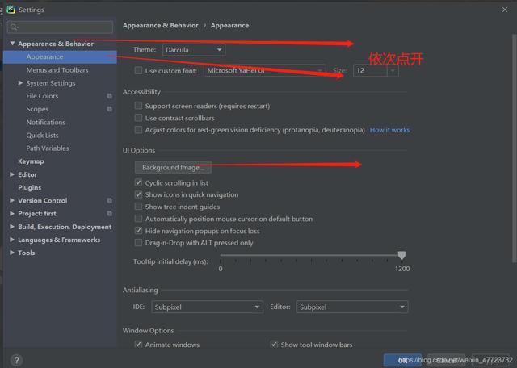Click the PyCharm icon in title bar
The width and height of the screenshot is (517, 368).
click(10, 10)
